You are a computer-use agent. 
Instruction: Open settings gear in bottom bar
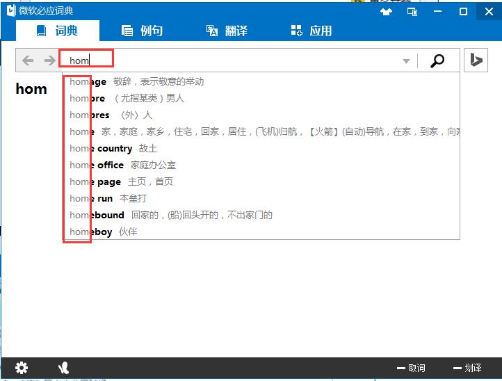pos(22,368)
